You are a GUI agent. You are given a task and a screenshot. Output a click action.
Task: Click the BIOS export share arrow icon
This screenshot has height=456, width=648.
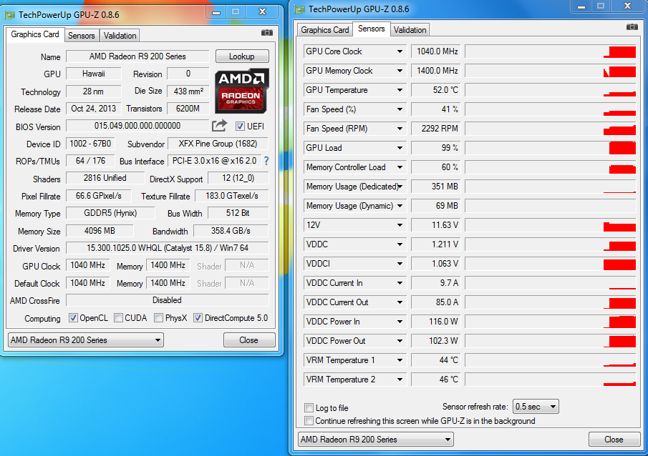pyautogui.click(x=220, y=126)
